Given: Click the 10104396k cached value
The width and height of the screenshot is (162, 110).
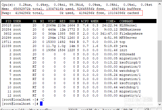Looking at the screenshot, I should (116, 13).
